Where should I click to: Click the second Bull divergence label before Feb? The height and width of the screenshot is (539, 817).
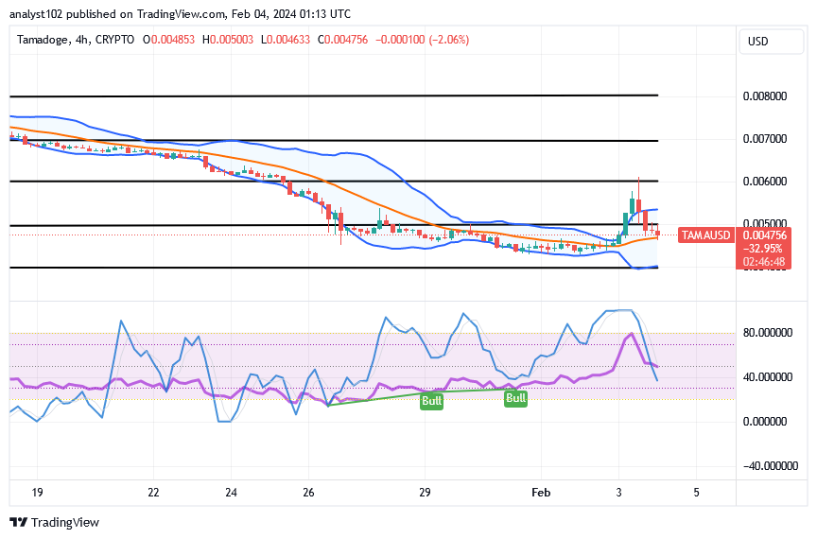(x=515, y=399)
